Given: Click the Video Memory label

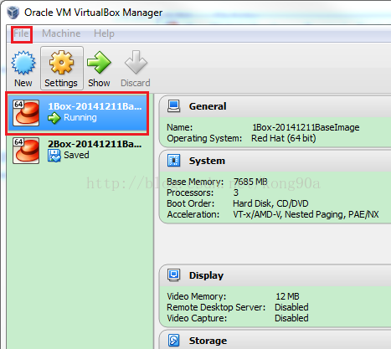Looking at the screenshot, I should [x=197, y=296].
